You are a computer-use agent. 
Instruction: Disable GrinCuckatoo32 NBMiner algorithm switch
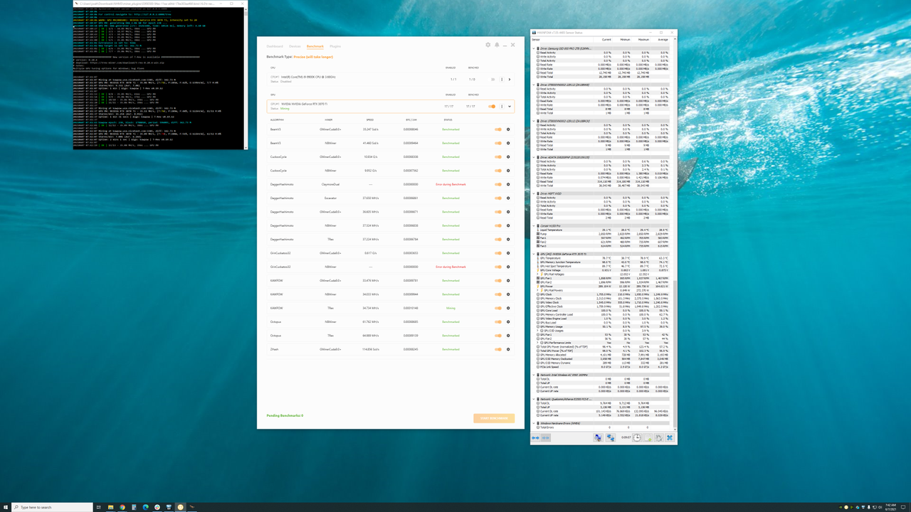click(498, 267)
